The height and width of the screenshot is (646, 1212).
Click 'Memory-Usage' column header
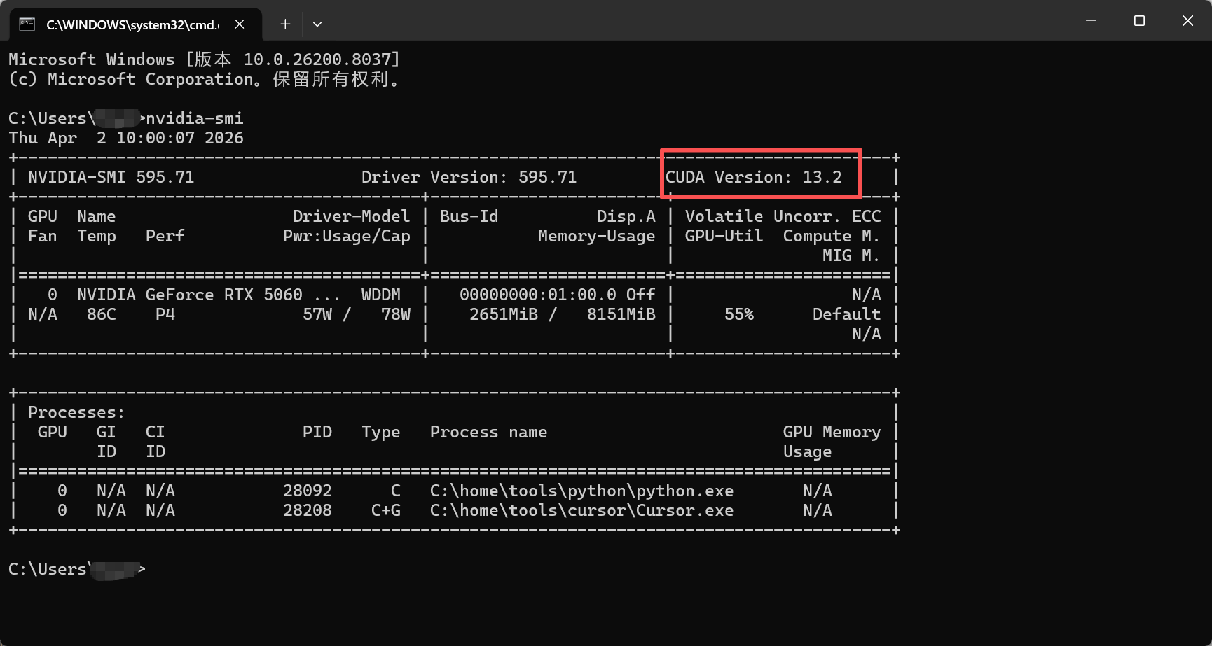click(x=597, y=236)
